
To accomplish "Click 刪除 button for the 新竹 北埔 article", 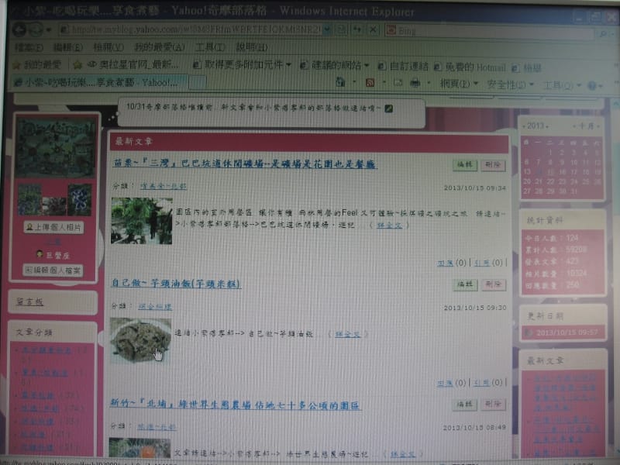I will [493, 404].
